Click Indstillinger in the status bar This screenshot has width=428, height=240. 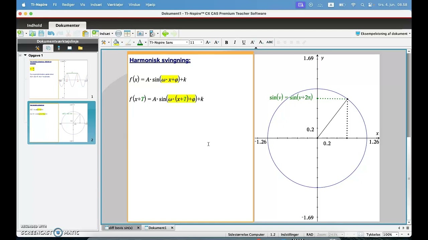(290, 235)
